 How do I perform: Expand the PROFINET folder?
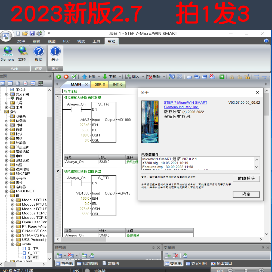click(x=7, y=191)
